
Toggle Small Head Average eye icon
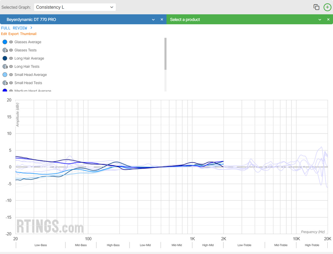point(11,75)
